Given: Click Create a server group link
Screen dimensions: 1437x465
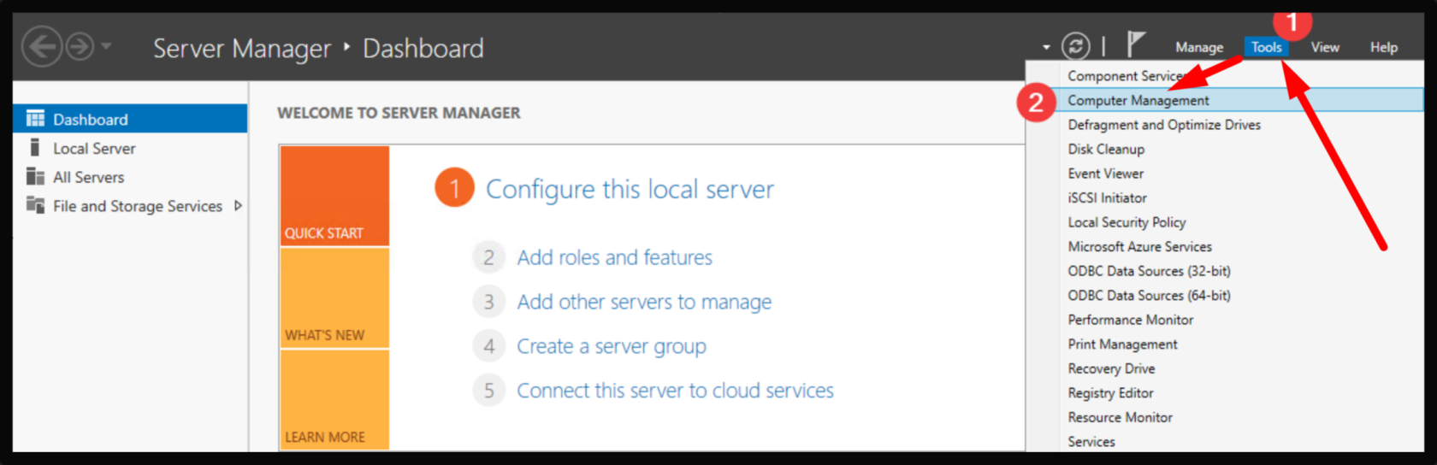Looking at the screenshot, I should [x=612, y=346].
